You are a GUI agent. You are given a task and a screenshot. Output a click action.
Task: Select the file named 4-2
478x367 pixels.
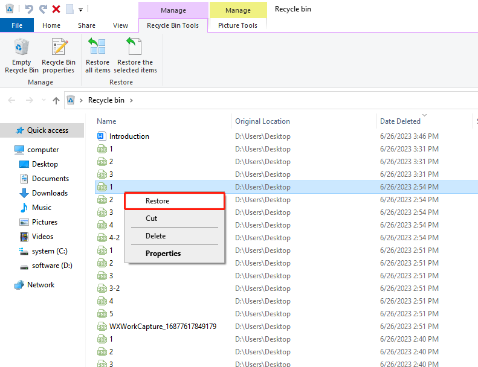115,238
